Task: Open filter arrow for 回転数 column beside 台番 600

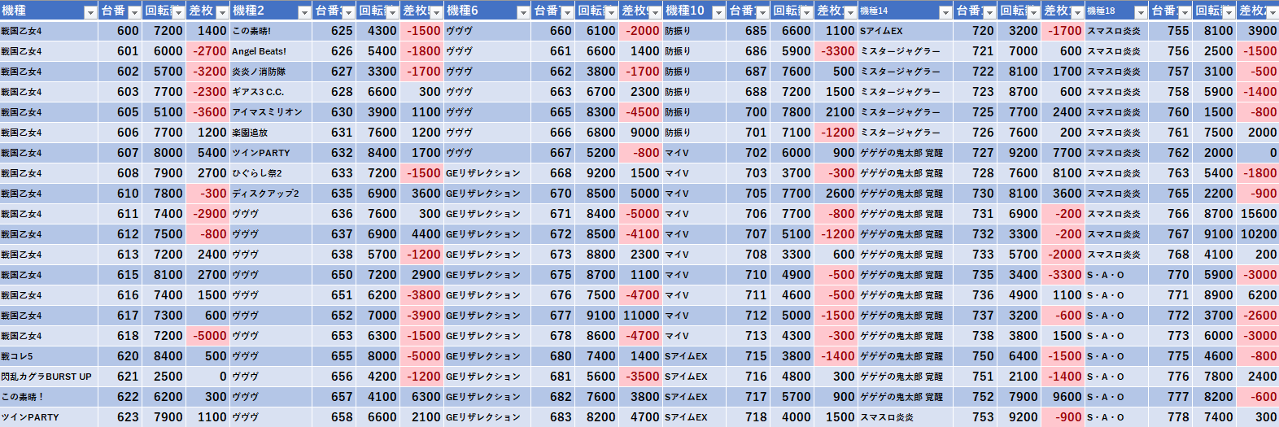Action: coord(178,12)
